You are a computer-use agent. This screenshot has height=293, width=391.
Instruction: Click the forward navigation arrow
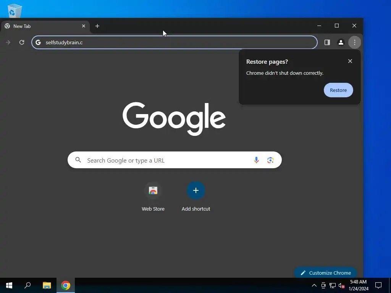point(8,42)
